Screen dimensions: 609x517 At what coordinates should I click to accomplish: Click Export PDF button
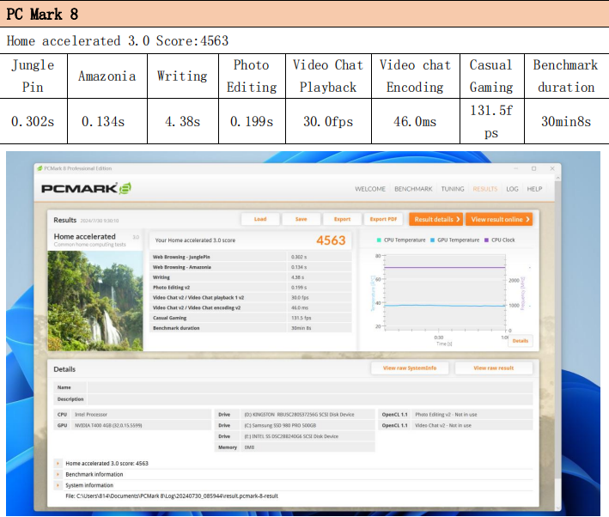(x=383, y=219)
